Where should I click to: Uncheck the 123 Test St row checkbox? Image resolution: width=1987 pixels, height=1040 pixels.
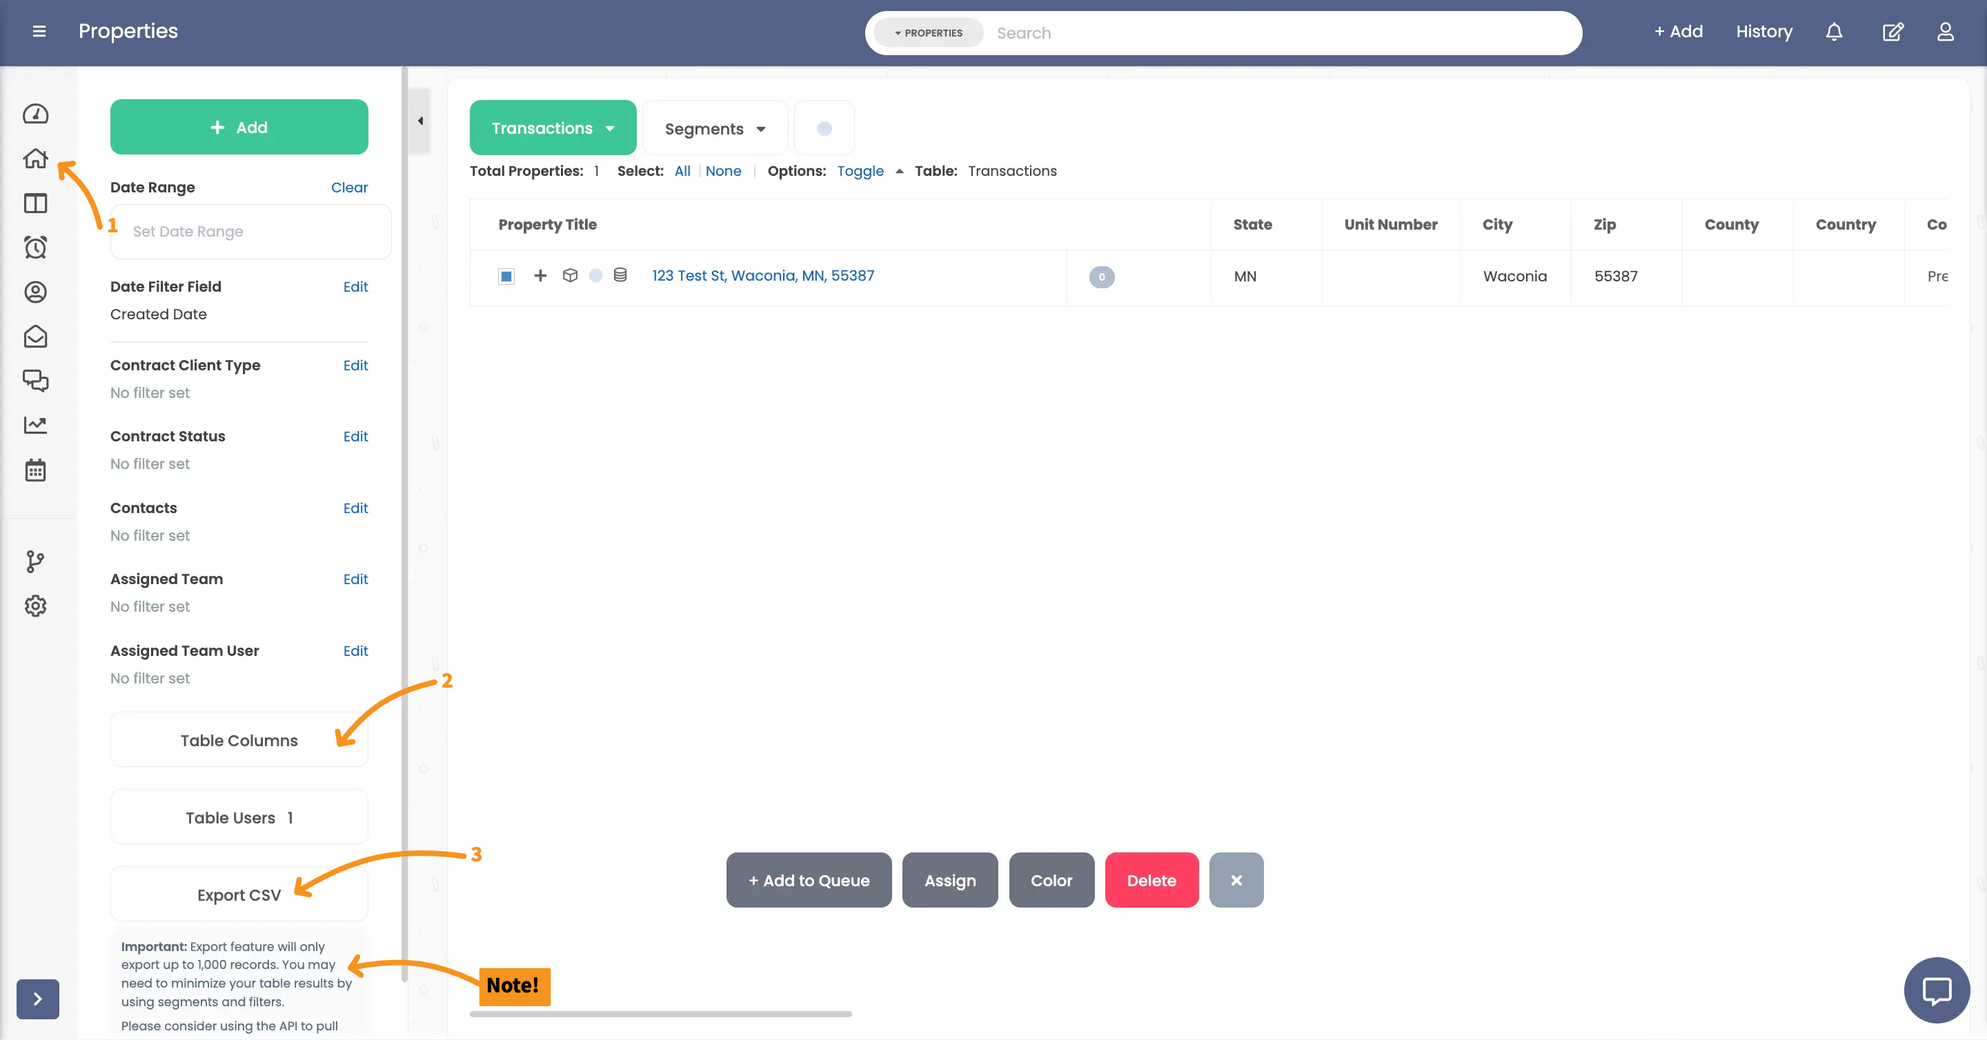point(506,276)
